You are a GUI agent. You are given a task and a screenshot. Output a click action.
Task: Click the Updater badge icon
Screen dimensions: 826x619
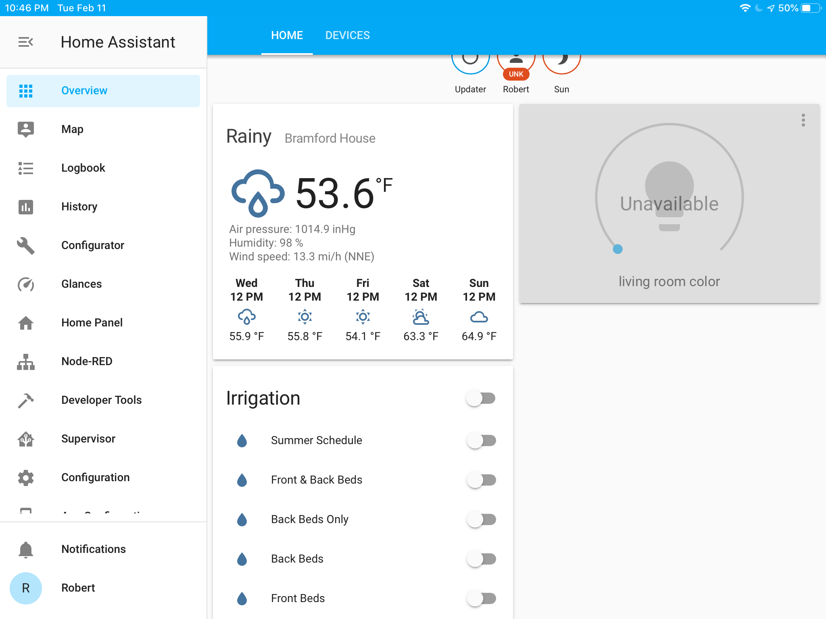click(x=470, y=60)
